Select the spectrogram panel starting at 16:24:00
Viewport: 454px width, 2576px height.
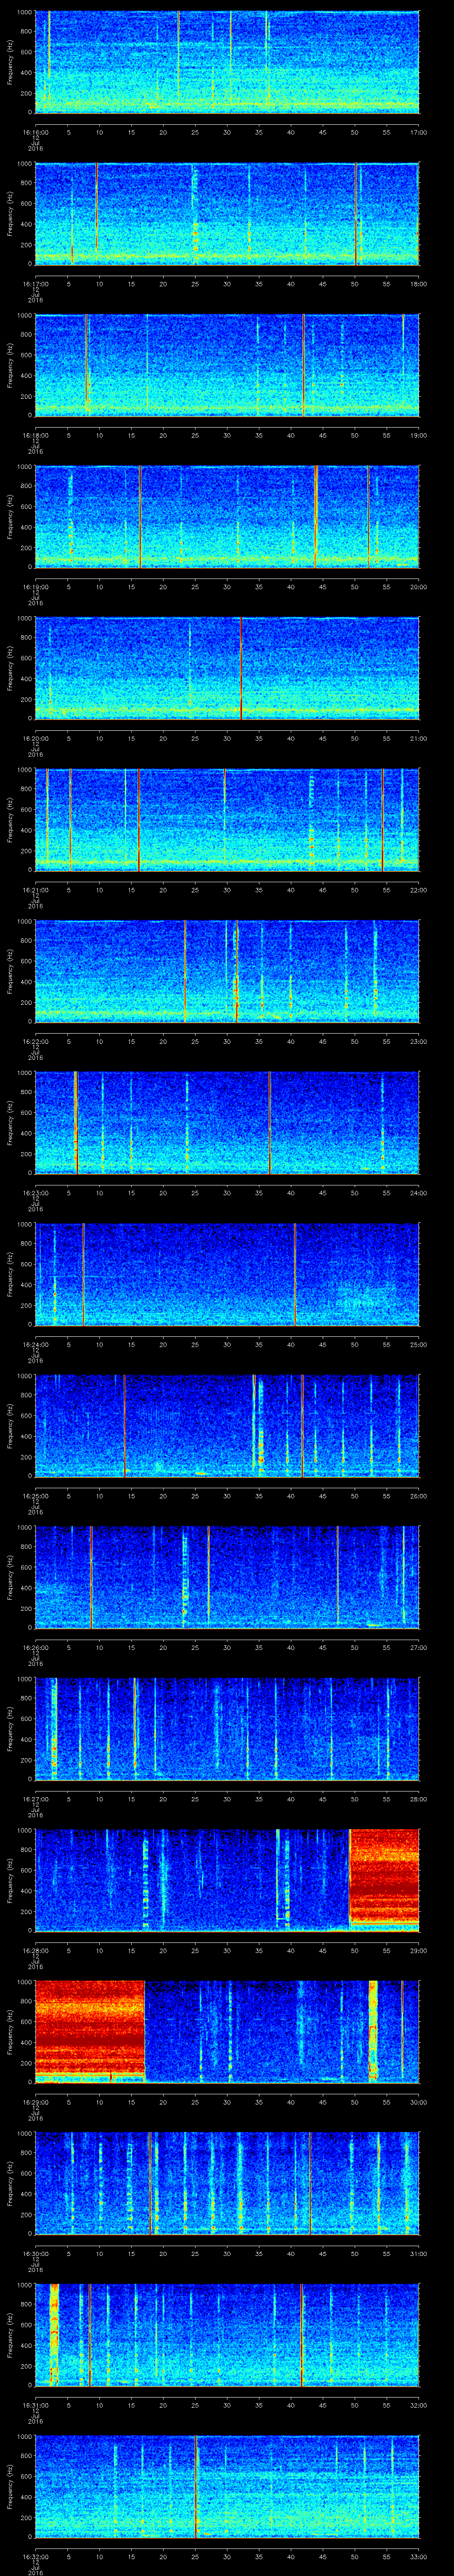click(227, 1274)
